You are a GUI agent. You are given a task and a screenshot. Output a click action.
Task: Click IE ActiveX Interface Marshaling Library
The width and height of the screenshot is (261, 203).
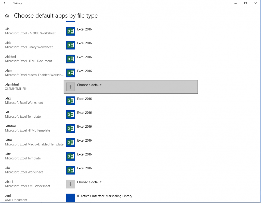point(105,196)
